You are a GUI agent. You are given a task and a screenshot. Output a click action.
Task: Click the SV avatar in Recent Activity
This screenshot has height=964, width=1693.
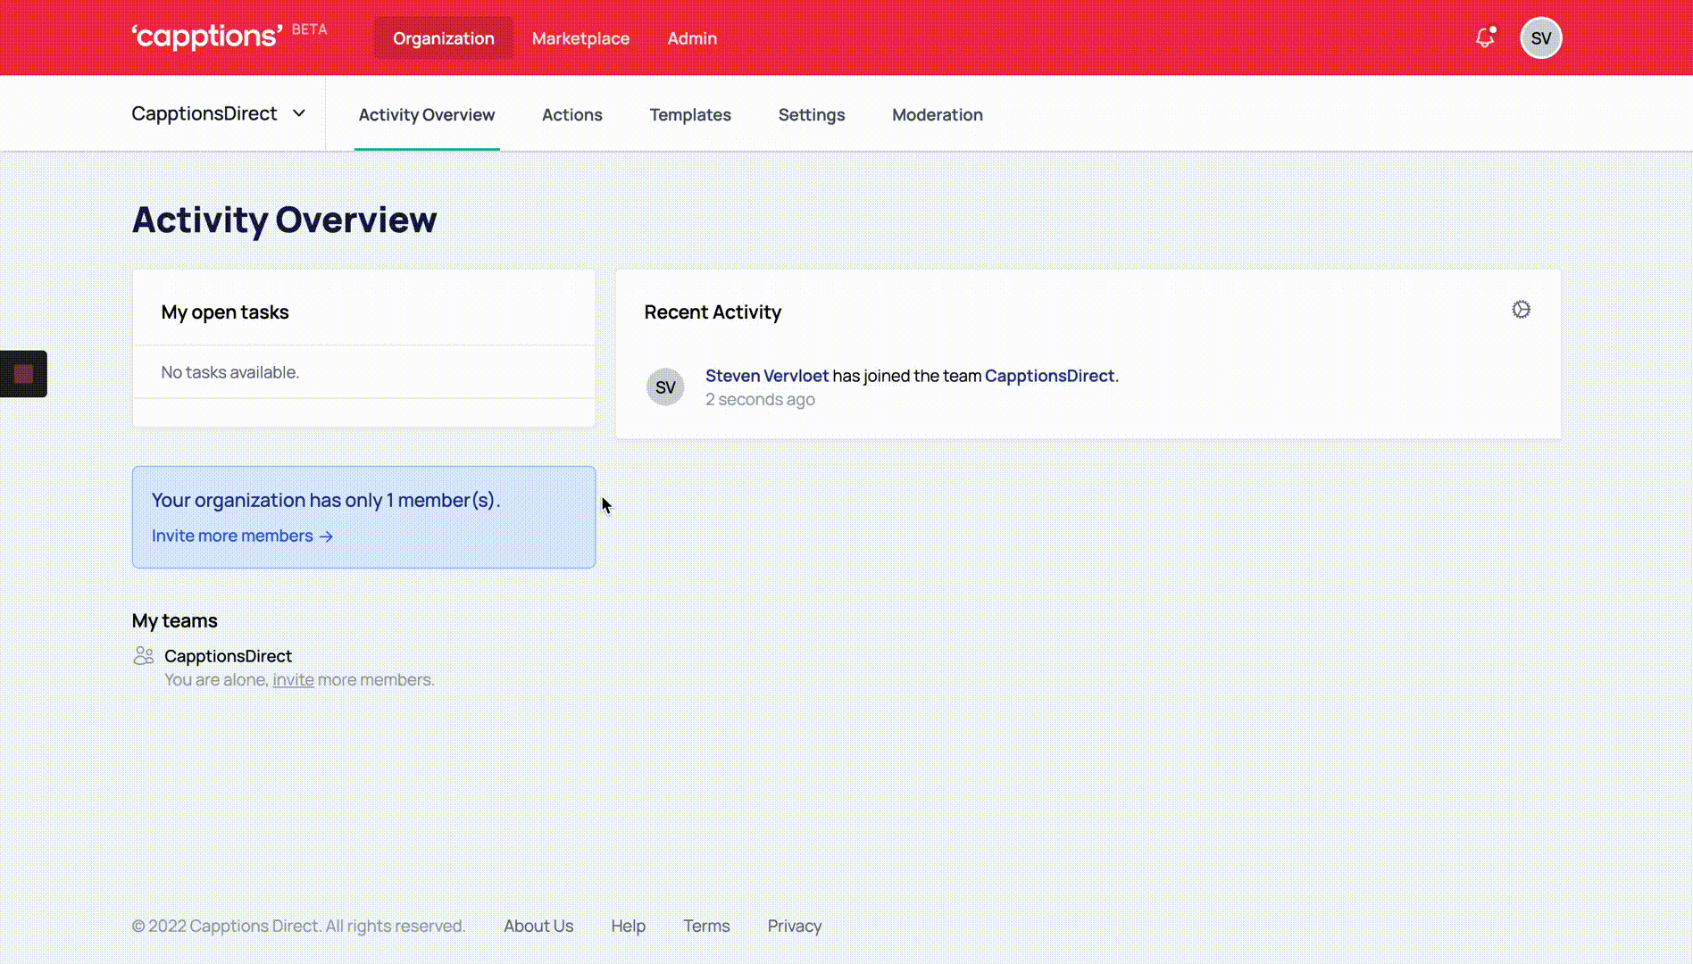coord(665,387)
